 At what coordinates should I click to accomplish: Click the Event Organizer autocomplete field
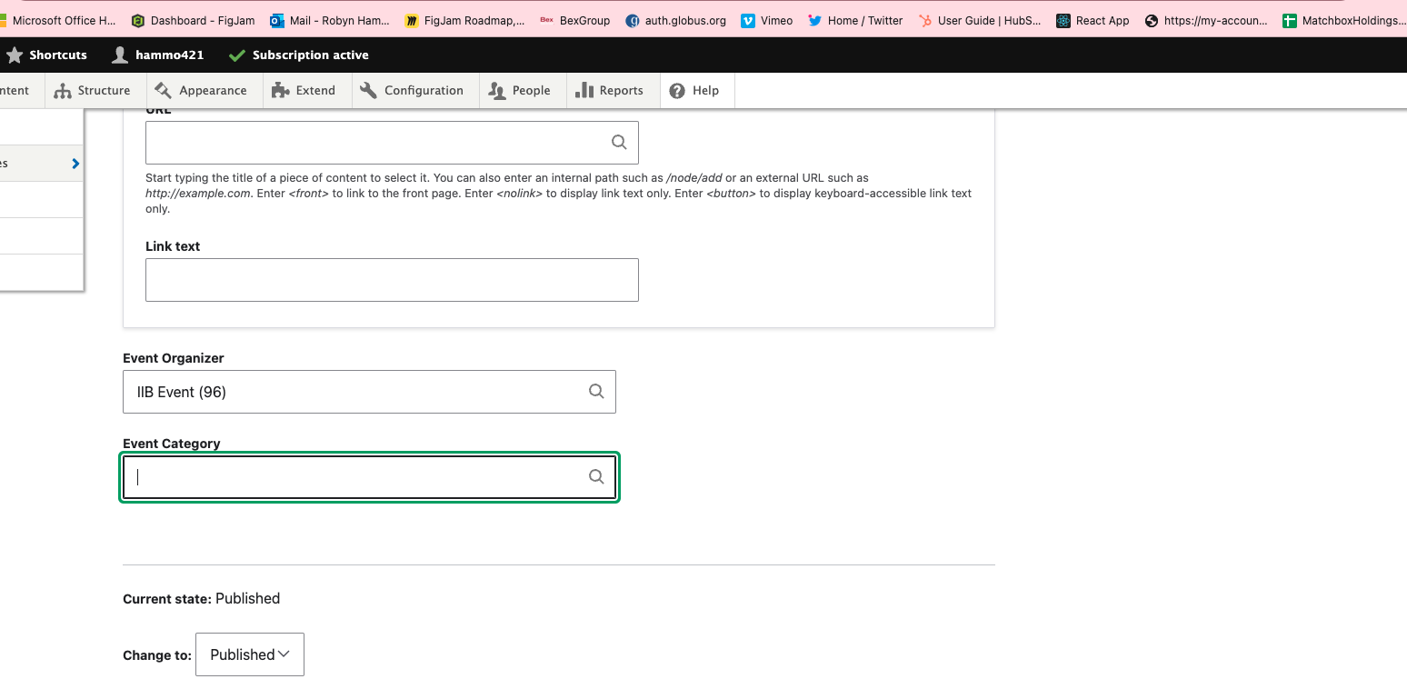(354, 392)
